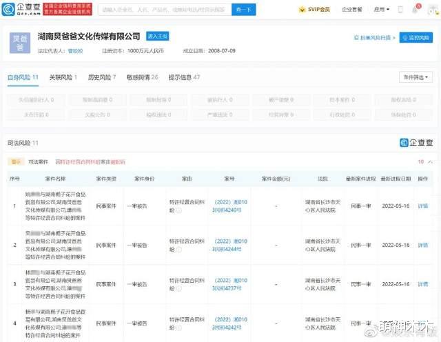Open the 敏感舆情 26 tab
This screenshot has height=342, width=441.
pyautogui.click(x=143, y=77)
